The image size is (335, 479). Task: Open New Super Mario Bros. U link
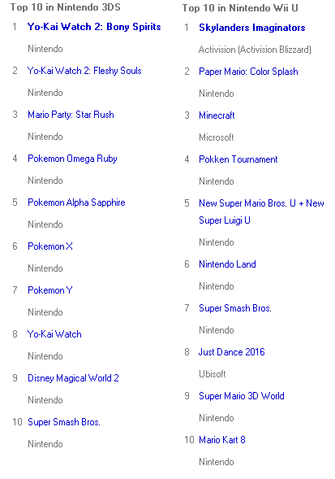(261, 211)
